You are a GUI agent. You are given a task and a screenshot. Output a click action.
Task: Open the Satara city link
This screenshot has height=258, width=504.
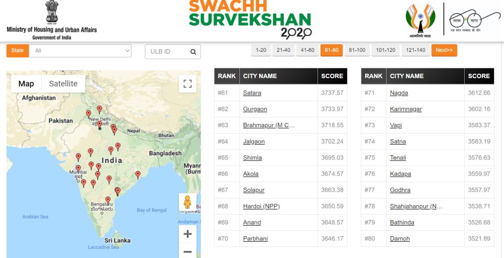(x=252, y=93)
